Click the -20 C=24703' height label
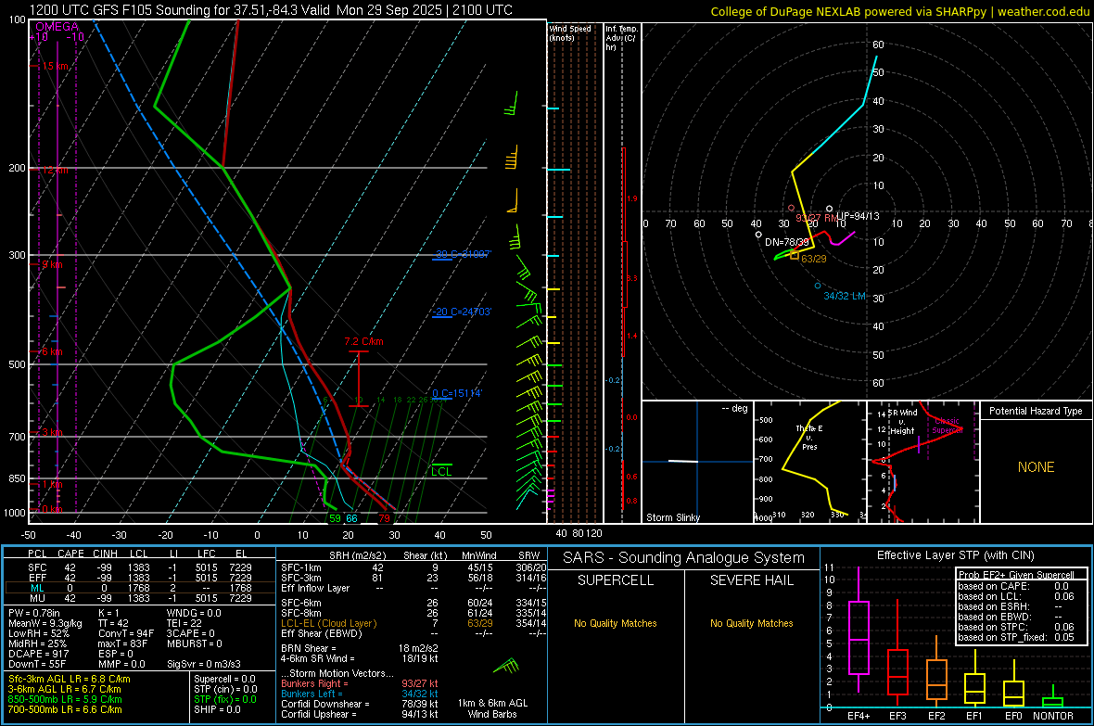The width and height of the screenshot is (1094, 726). pyautogui.click(x=463, y=312)
